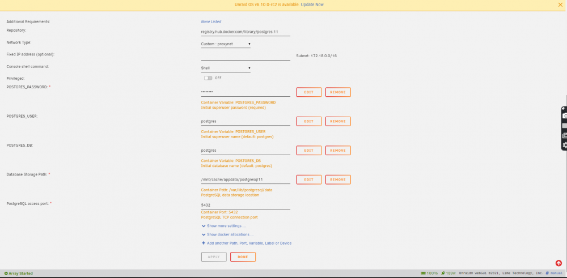The height and width of the screenshot is (278, 567).
Task: Remove the Database Storage Path
Action: (x=338, y=179)
